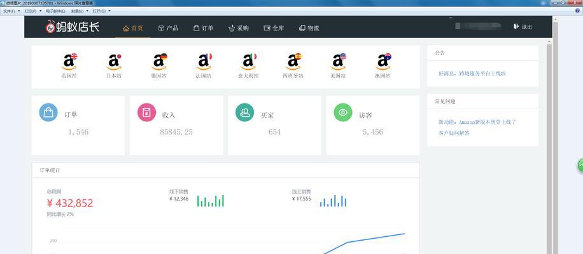Click the total profit ¥ 432,852
This screenshot has width=583, height=254.
pos(70,203)
